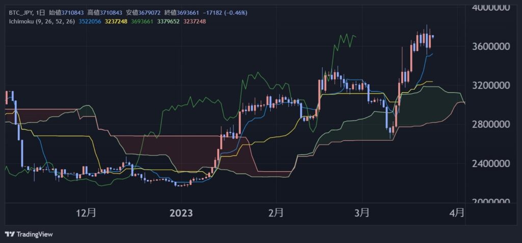Click the 3600000 price axis label
Screen dimensions: 522x243
(491, 46)
